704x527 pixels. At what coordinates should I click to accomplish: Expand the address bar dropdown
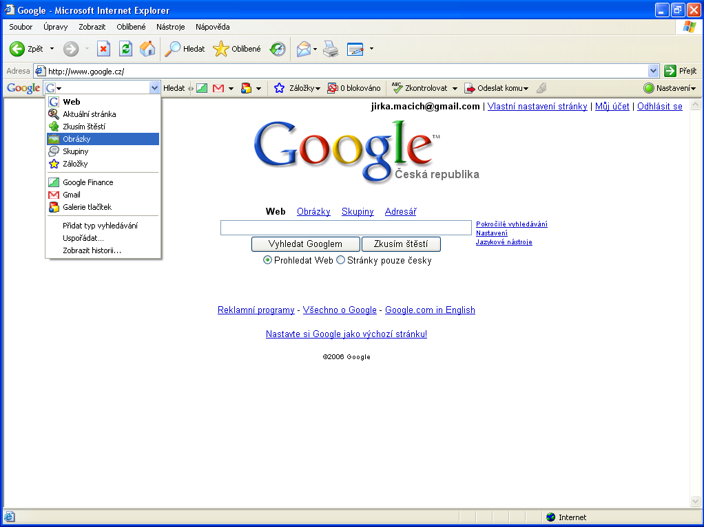coord(653,71)
